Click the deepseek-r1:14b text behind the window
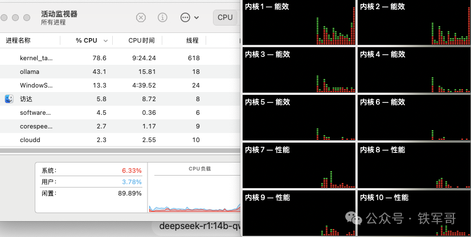 (200, 226)
